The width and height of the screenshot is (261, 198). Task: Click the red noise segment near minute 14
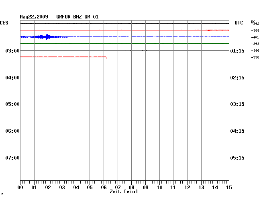coord(217,30)
